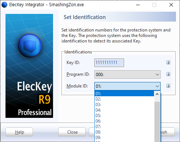Viewport: 180px width, 142px height.
Task: Select module 07: from the list
Action: click(x=124, y=127)
